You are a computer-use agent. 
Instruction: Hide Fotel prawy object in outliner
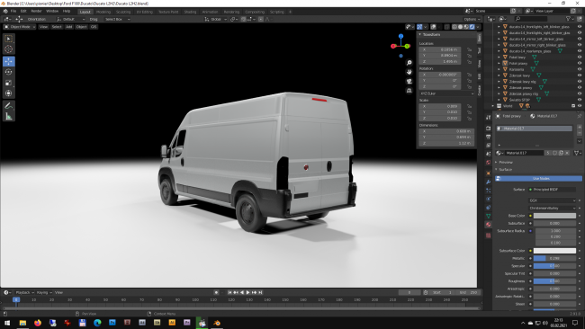pos(580,63)
